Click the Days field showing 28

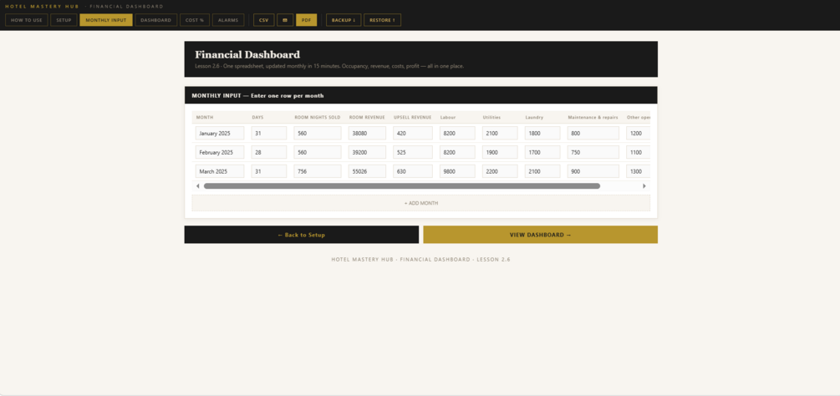pyautogui.click(x=269, y=153)
